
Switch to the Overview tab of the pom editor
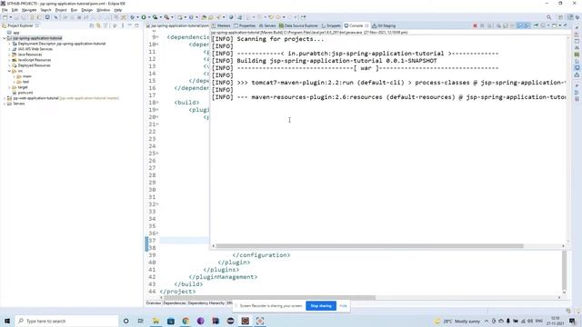tap(154, 303)
